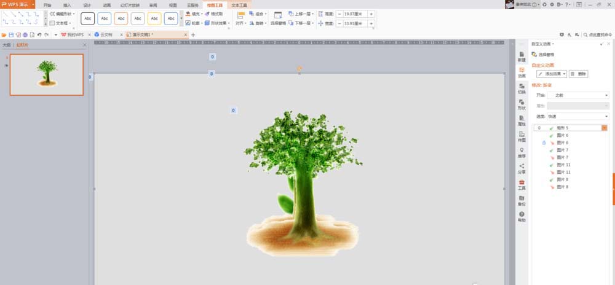Open the 推荐 sidebar icon
Image resolution: width=615 pixels, height=285 pixels.
(x=522, y=153)
